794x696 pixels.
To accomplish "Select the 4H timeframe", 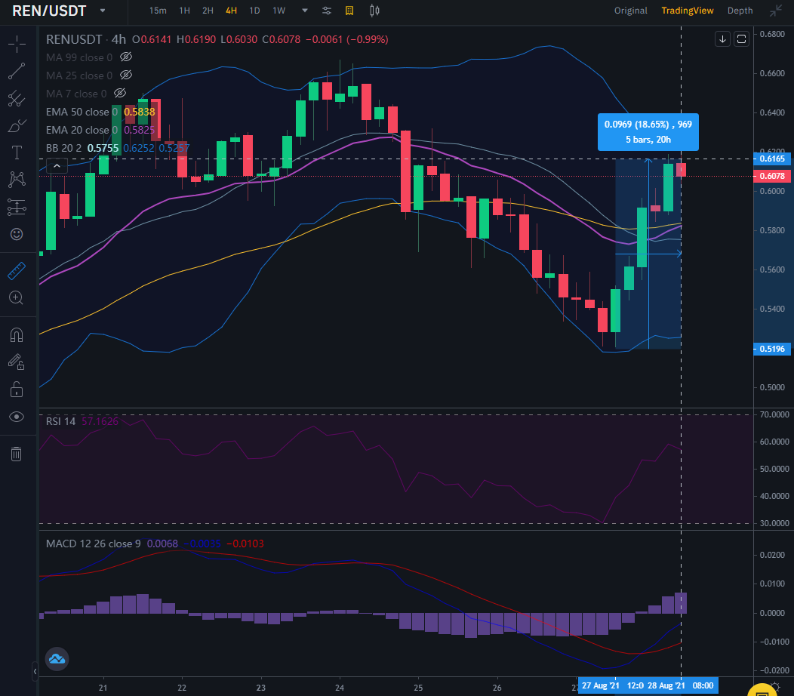I will 232,11.
